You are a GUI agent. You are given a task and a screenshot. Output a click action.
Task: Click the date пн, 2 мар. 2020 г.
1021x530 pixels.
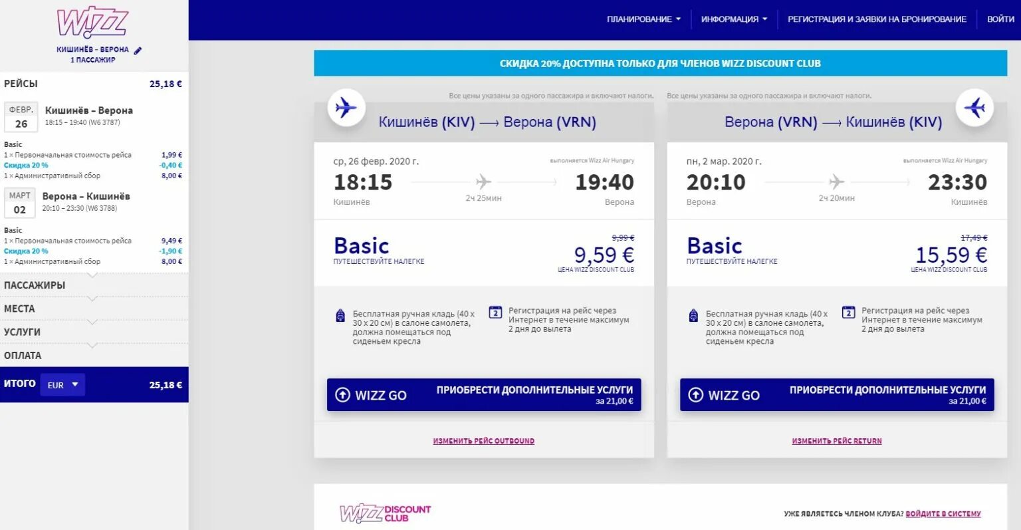(724, 161)
